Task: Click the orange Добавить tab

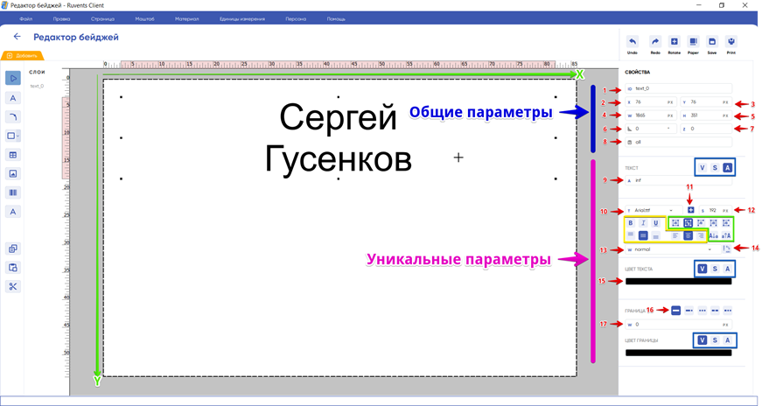Action: point(23,55)
